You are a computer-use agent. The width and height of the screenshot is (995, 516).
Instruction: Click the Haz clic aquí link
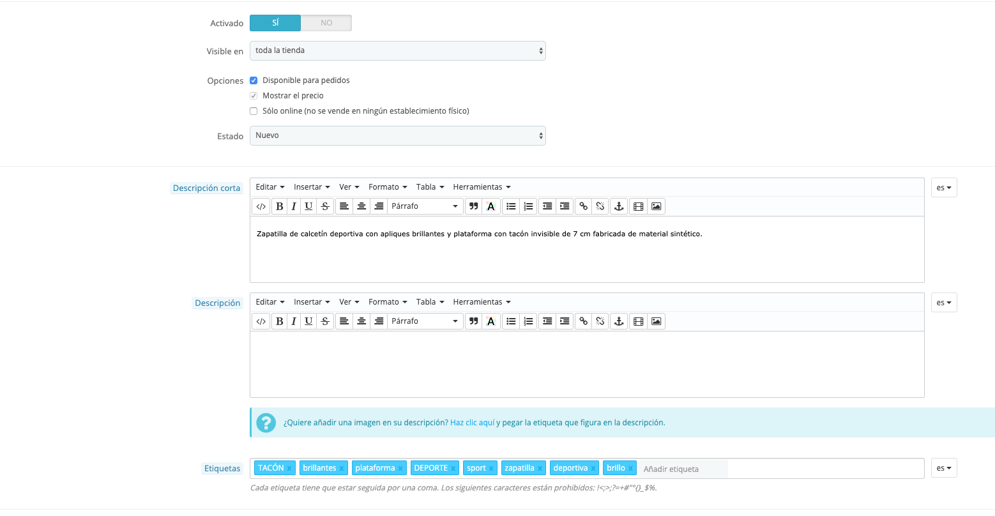tap(473, 423)
